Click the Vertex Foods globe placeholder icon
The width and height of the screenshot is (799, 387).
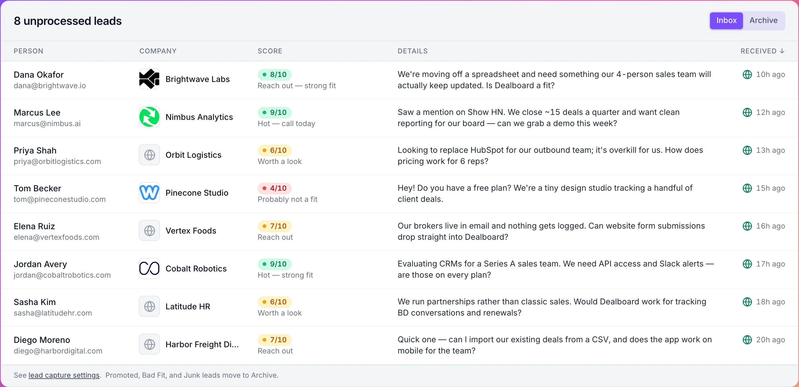(x=149, y=230)
